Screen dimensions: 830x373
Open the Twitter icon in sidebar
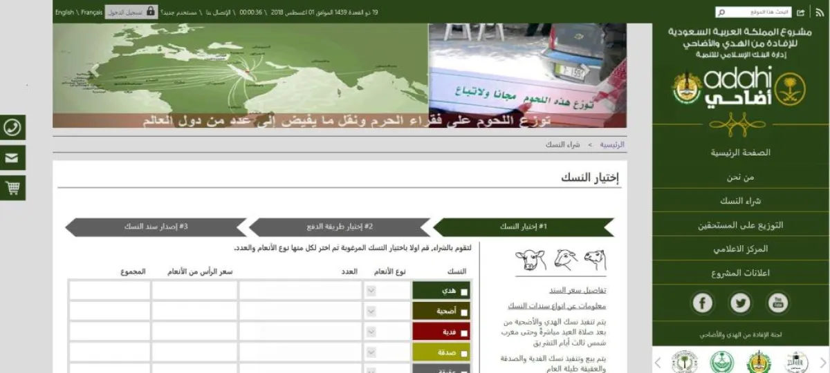[x=740, y=303]
